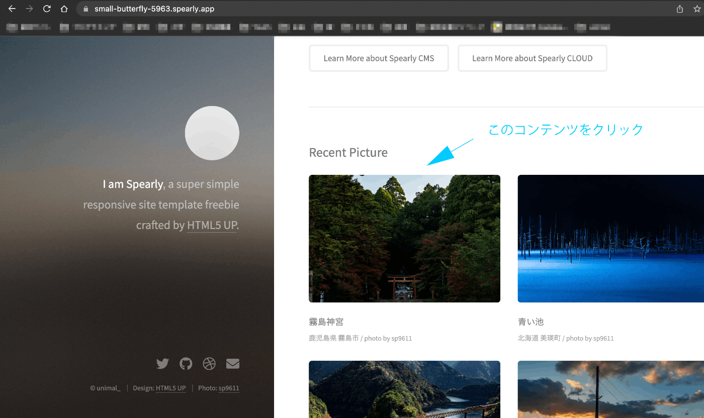Open the sunset clouds power pole thumbnail
The width and height of the screenshot is (704, 418).
pyautogui.click(x=611, y=389)
